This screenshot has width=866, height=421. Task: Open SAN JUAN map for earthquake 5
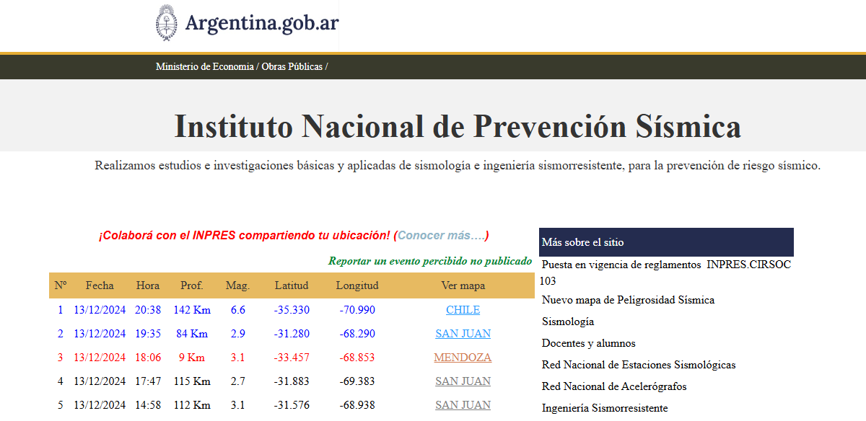click(x=463, y=405)
